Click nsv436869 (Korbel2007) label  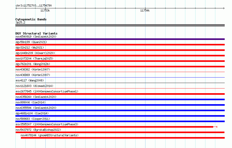click(x=33, y=75)
